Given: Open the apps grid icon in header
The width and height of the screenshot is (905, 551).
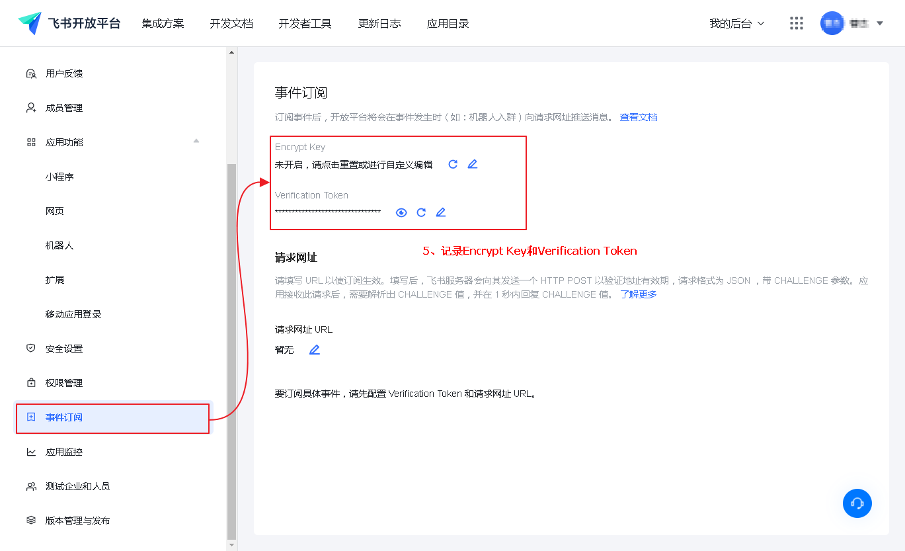Looking at the screenshot, I should click(x=797, y=23).
